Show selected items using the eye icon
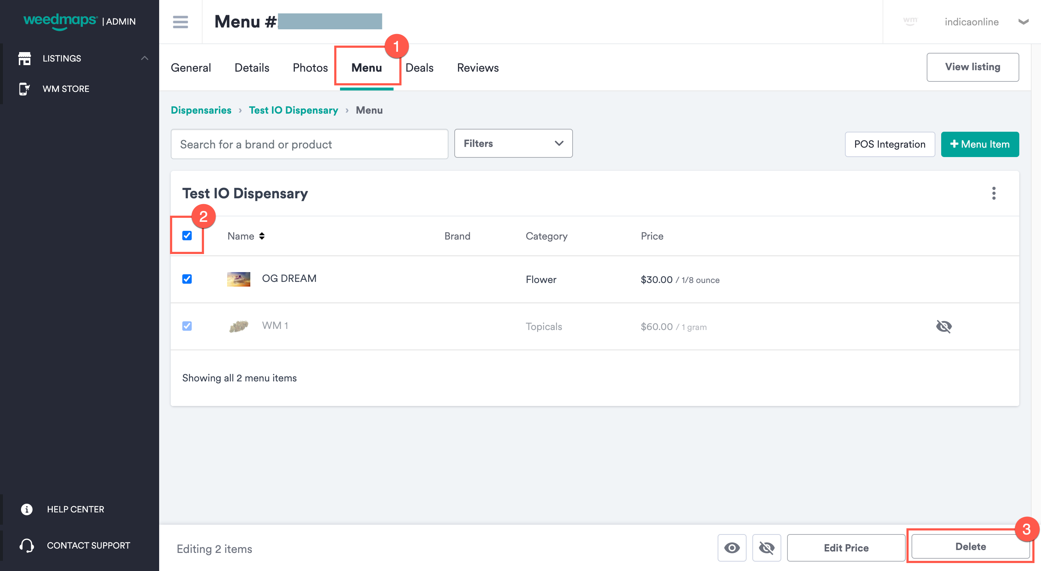The height and width of the screenshot is (571, 1041). click(x=732, y=547)
